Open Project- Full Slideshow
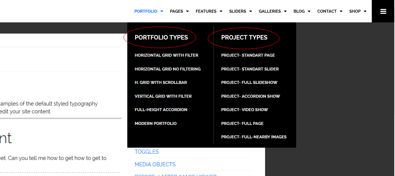 [249, 82]
